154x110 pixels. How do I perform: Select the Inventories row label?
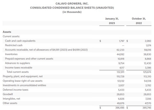[x=12, y=54]
